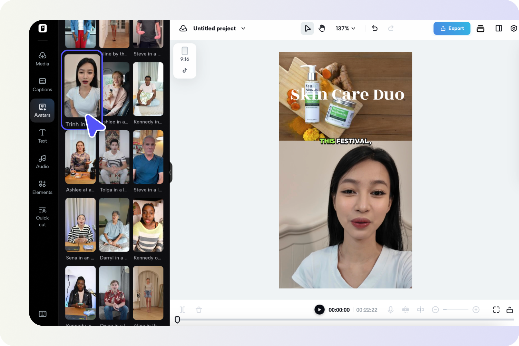Adjust the timeline zoom slider

point(456,310)
